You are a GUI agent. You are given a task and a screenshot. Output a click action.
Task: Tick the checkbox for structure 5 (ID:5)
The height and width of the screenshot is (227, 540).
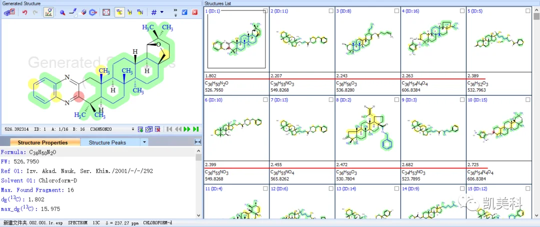coord(528,11)
